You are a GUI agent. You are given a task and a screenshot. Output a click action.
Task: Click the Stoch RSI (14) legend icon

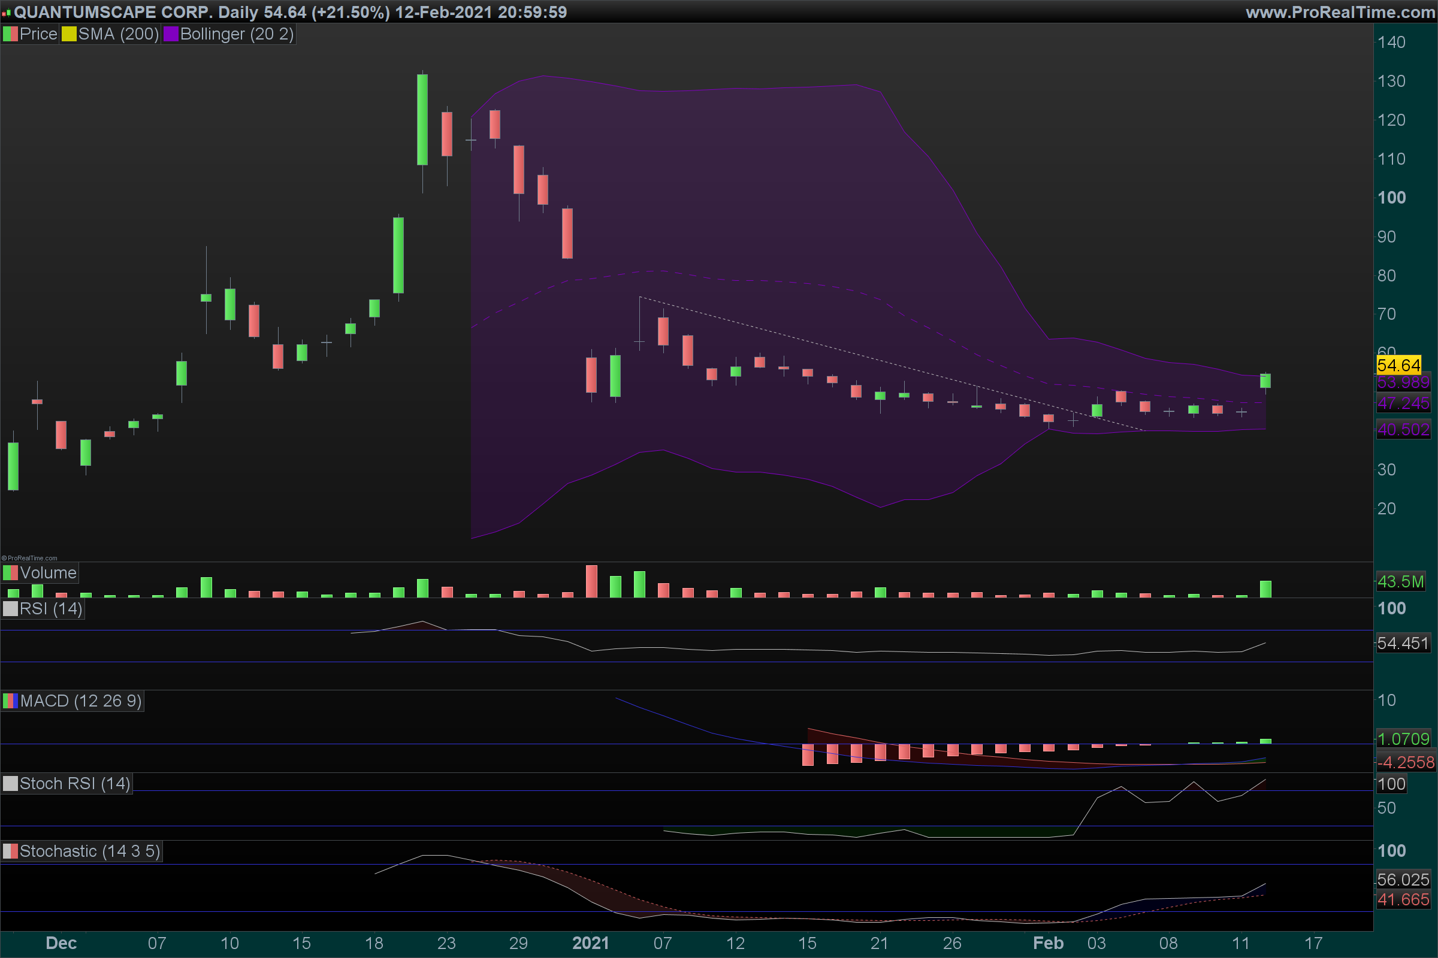[10, 784]
